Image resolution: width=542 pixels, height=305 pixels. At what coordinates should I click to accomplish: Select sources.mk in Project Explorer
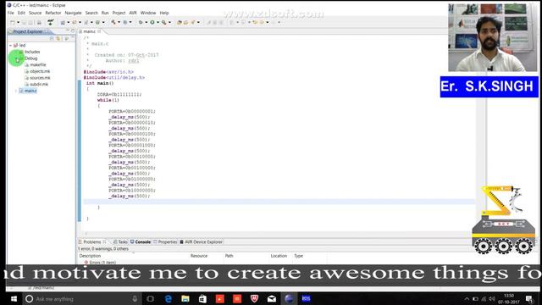pyautogui.click(x=40, y=78)
